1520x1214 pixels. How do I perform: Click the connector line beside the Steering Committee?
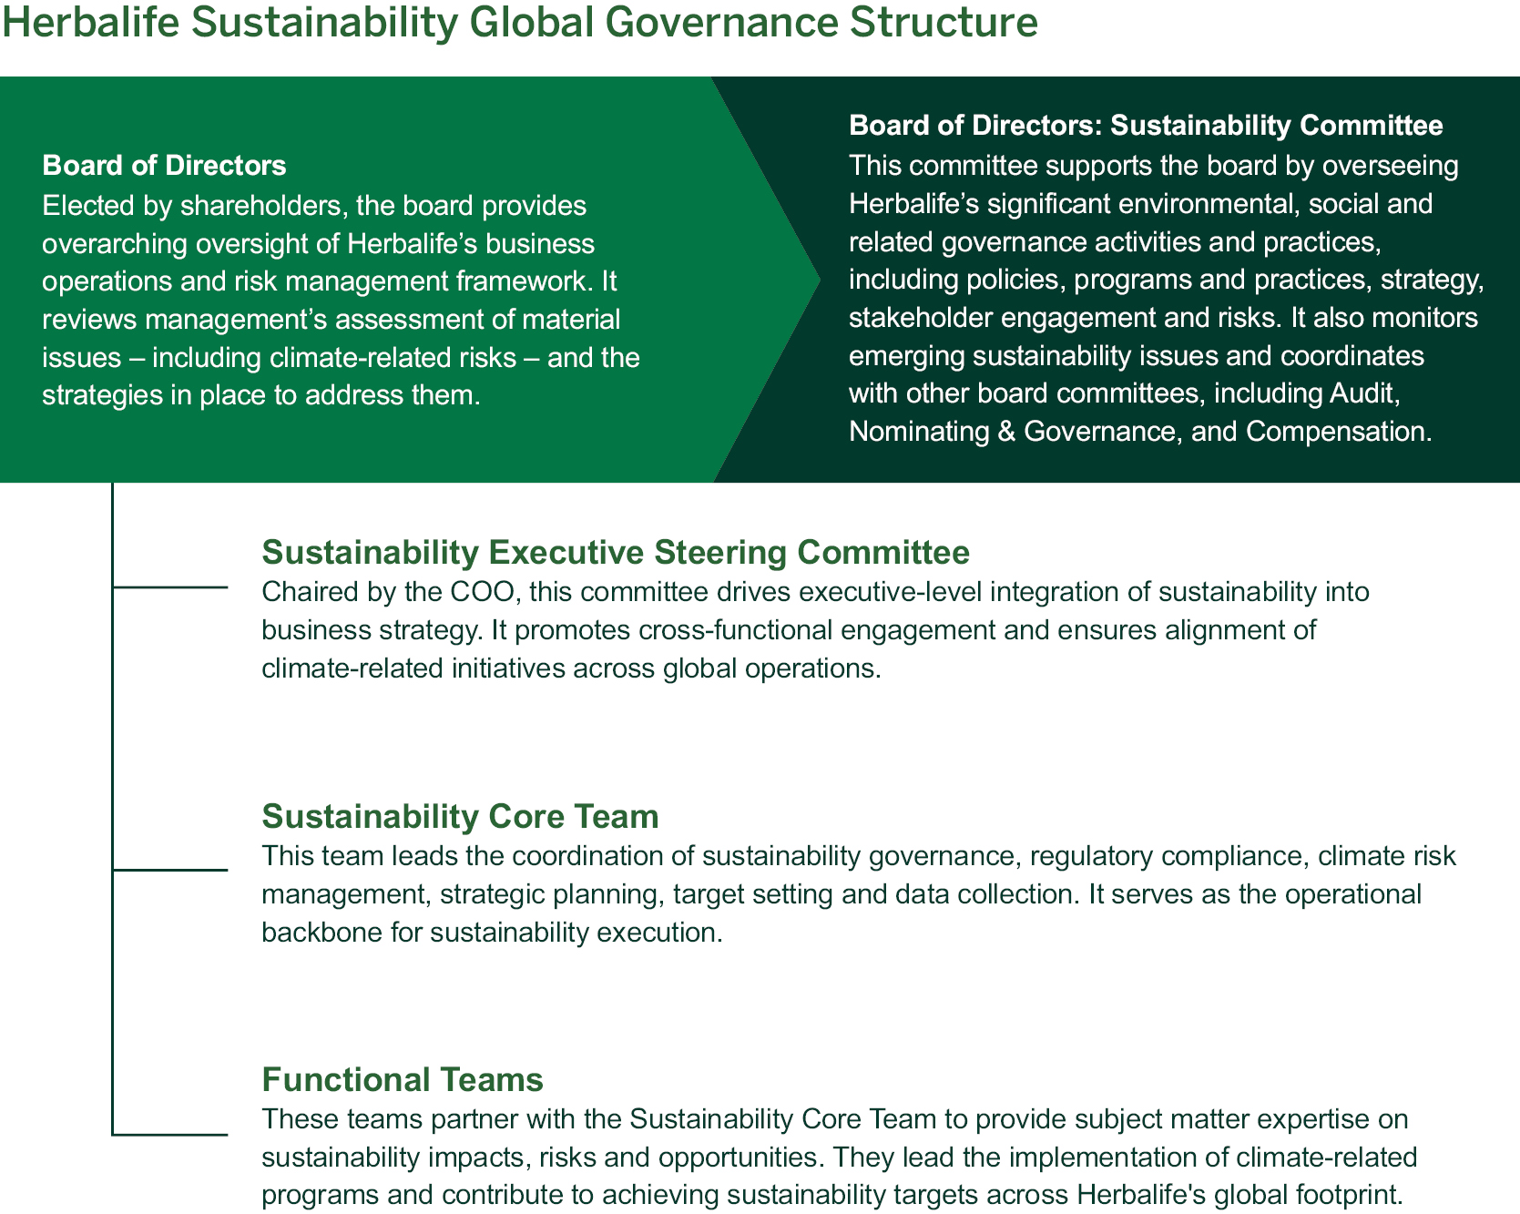pos(170,587)
